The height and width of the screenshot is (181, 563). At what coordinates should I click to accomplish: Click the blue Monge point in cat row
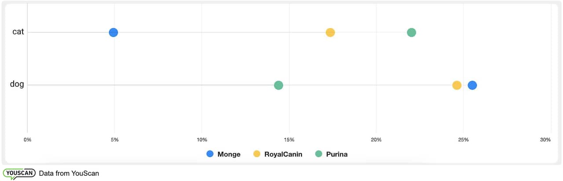point(113,32)
